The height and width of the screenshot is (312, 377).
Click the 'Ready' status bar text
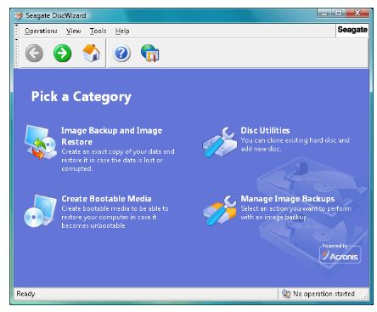(x=25, y=293)
